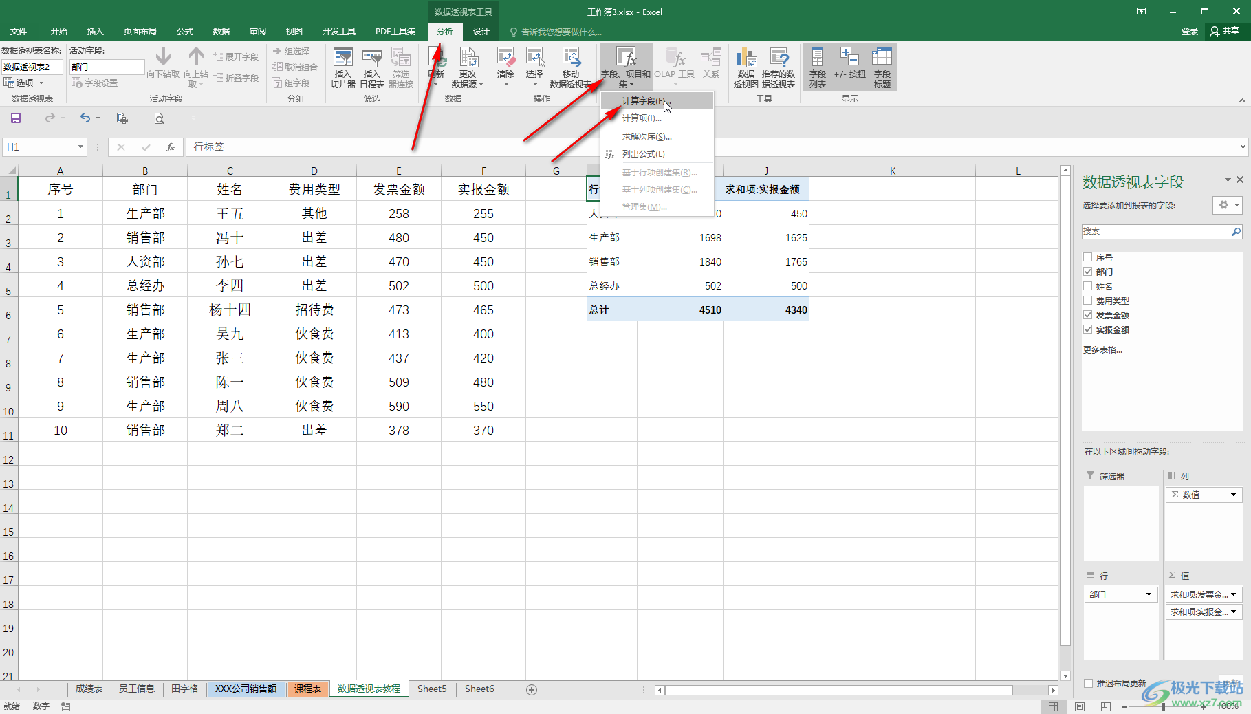The image size is (1251, 714).
Task: Close the PivotTable Fields pane
Action: point(1240,180)
